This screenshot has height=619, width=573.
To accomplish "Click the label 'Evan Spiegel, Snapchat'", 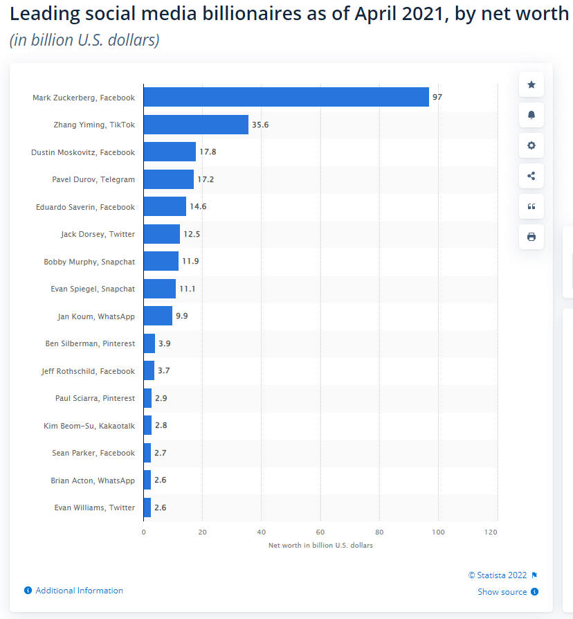I will [93, 289].
